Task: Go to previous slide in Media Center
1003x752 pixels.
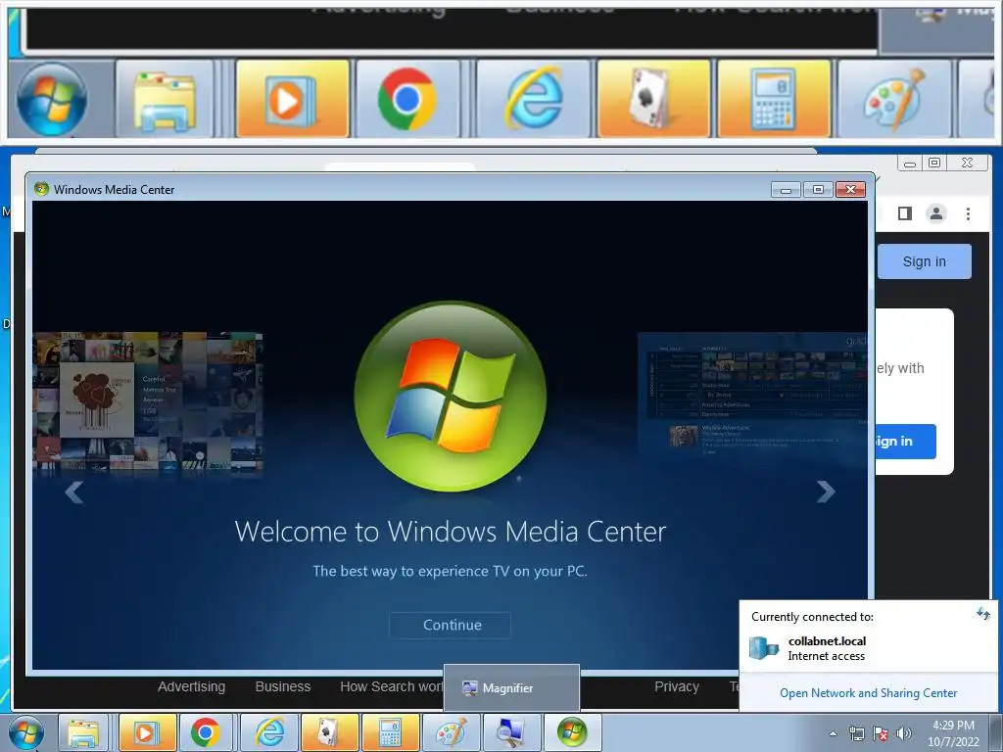Action: (74, 492)
